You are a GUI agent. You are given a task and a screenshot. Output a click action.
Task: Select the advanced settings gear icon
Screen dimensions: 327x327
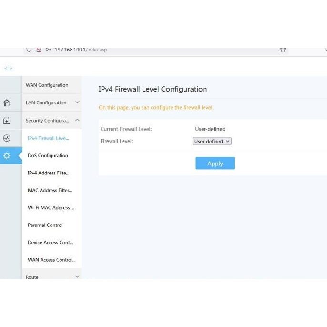click(x=7, y=156)
